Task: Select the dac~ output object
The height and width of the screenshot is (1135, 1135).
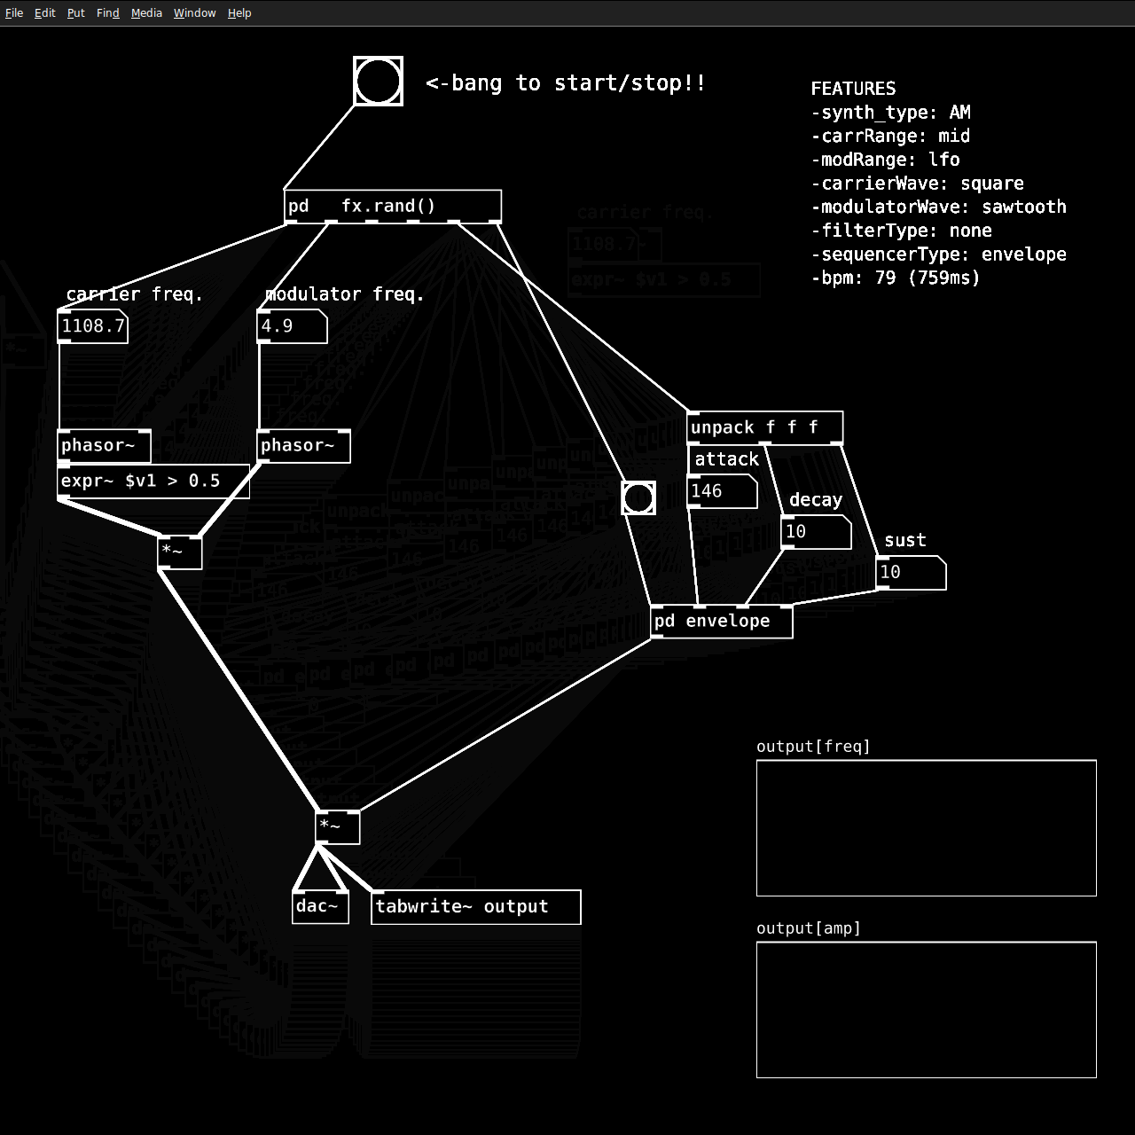Action: [320, 907]
